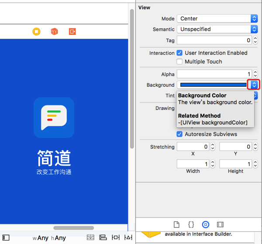Click the Stretching X field
The width and height of the screenshot is (262, 244).
pos(193,146)
